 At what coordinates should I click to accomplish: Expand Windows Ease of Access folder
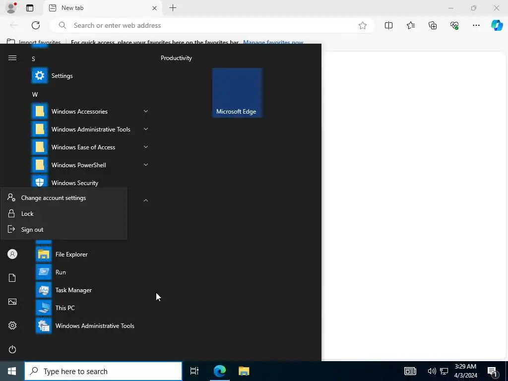click(91, 147)
